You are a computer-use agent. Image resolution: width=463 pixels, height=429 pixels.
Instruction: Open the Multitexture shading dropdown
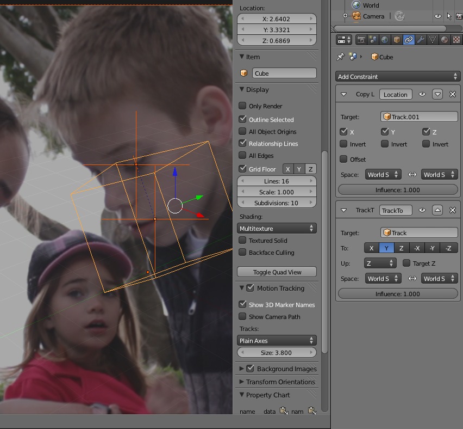(x=277, y=229)
